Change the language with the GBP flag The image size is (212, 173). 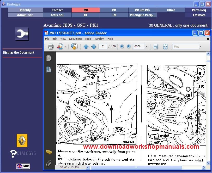(x=23, y=166)
